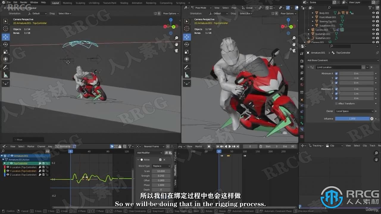This screenshot has width=381, height=214.
Task: Toggle camera view icon in right viewport
Action: tap(294, 51)
